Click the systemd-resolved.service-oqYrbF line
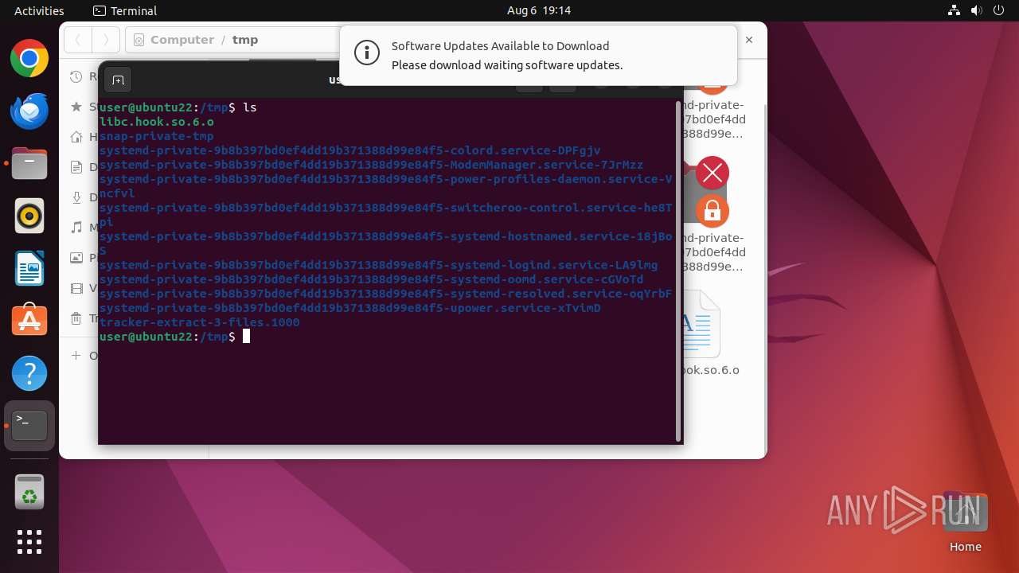The height and width of the screenshot is (573, 1019). [386, 294]
